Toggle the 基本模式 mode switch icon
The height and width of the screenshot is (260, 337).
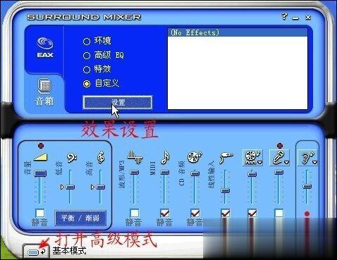37,252
